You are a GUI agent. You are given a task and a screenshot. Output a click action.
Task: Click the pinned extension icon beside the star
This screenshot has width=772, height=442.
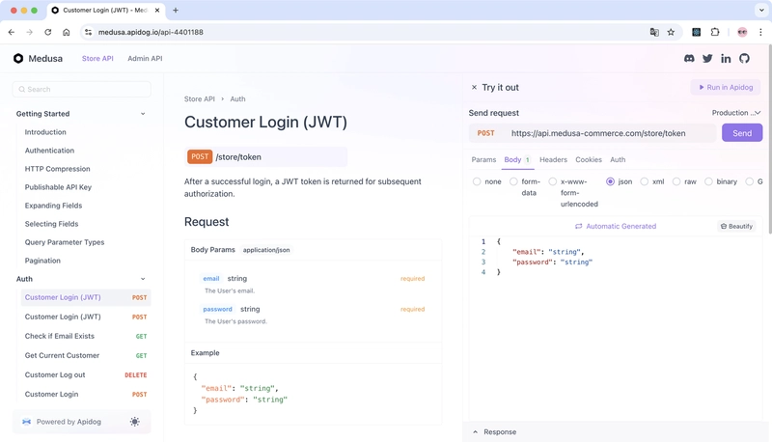(x=696, y=32)
